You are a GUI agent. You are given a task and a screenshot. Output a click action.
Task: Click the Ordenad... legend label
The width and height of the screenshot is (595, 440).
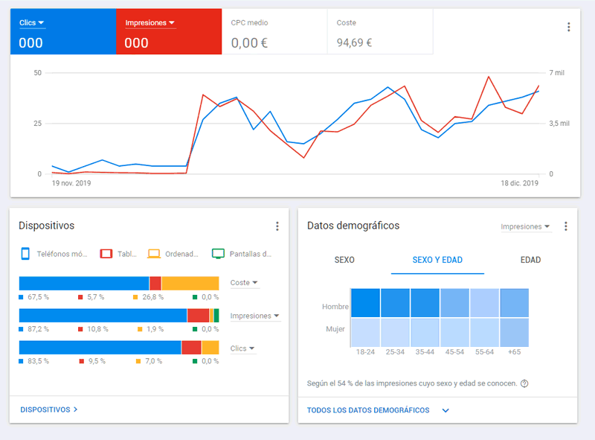pyautogui.click(x=181, y=254)
